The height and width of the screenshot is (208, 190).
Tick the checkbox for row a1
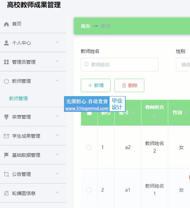click(88, 190)
